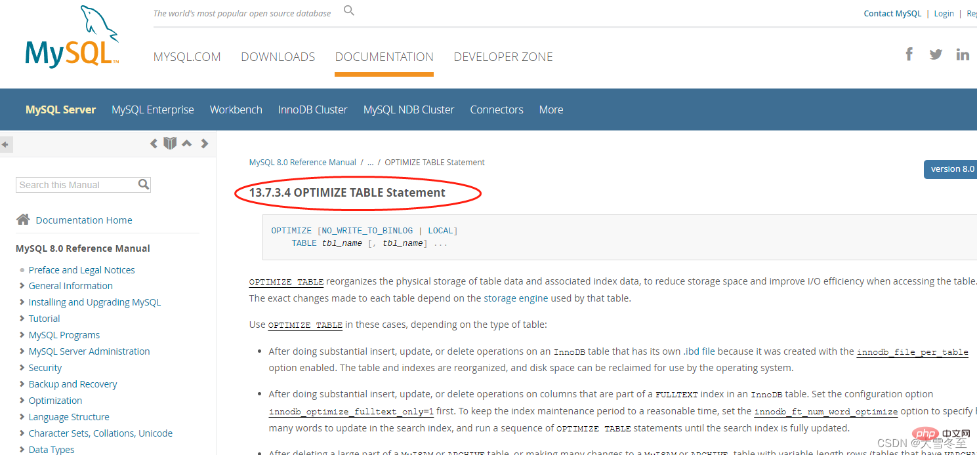Expand the Security section arrow
The height and width of the screenshot is (455, 977).
22,368
